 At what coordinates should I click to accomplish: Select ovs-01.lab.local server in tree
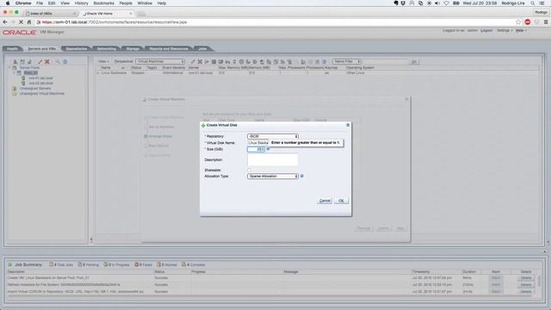pyautogui.click(x=40, y=78)
